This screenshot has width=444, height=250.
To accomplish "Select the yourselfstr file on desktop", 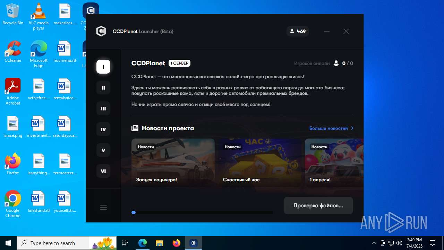I will (x=65, y=202).
